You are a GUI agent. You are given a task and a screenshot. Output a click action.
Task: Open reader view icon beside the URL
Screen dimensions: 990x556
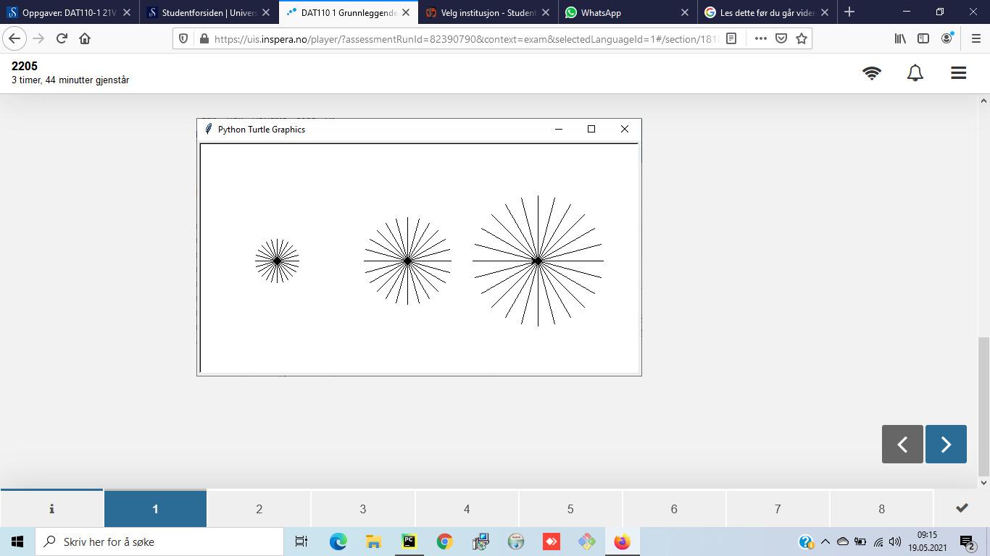tap(732, 38)
